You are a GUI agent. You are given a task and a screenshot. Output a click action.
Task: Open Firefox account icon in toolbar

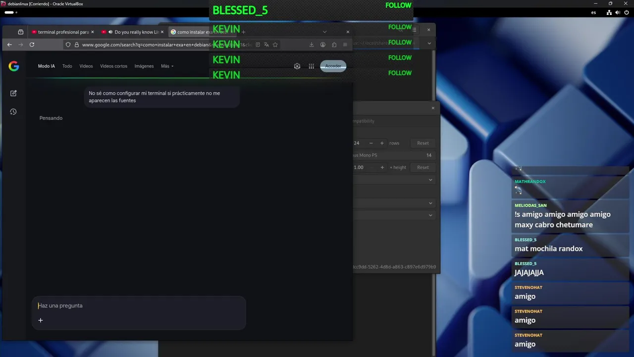tap(323, 45)
